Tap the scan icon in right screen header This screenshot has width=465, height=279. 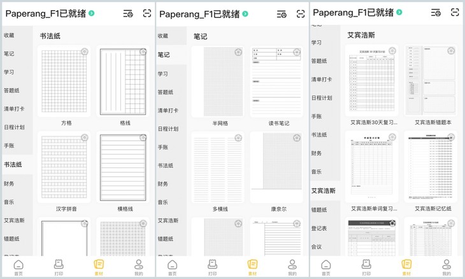coord(455,12)
